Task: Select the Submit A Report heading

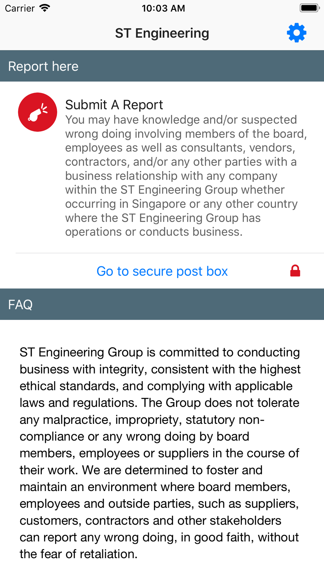Action: [x=114, y=105]
